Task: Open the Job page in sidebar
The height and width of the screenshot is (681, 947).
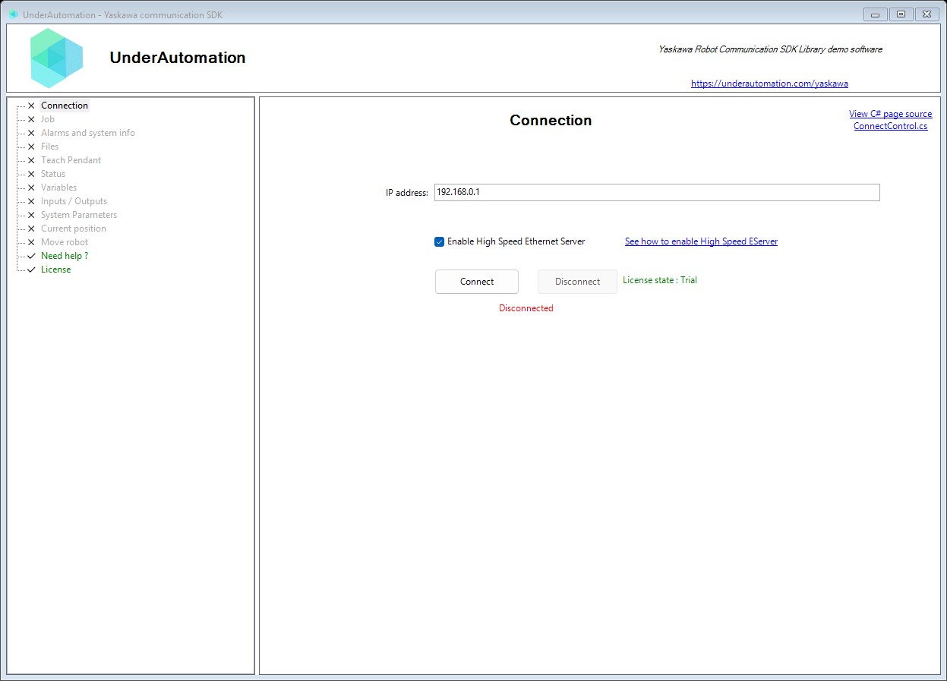Action: 48,119
